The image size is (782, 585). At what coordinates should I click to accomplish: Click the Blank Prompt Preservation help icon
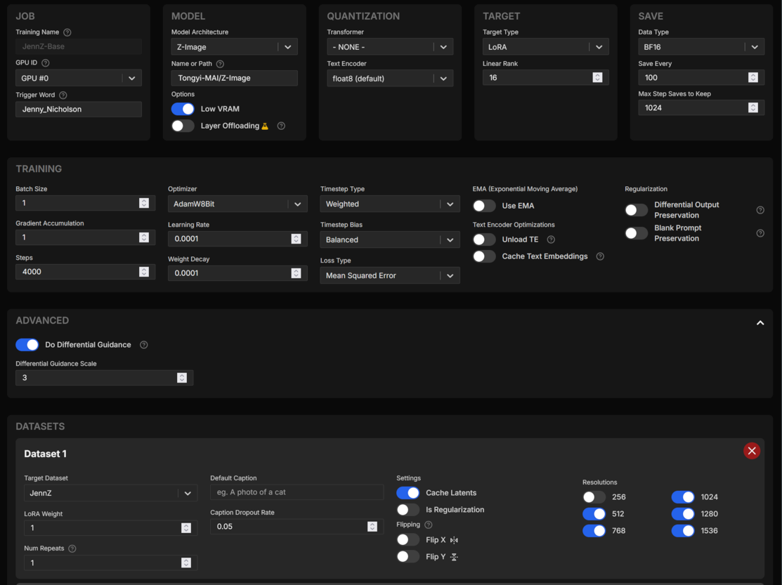(x=760, y=233)
